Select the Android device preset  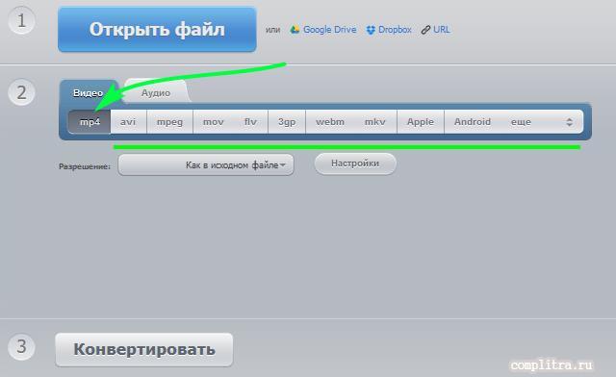[x=473, y=122]
